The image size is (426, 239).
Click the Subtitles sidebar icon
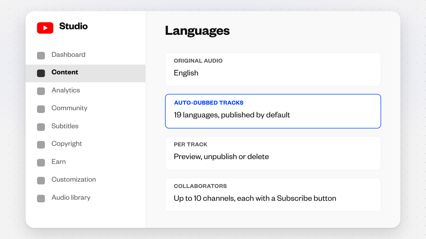[x=41, y=127]
